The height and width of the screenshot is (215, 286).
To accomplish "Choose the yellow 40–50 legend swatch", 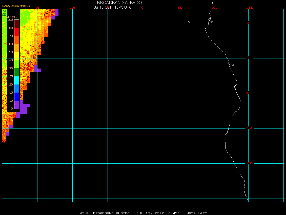I will tap(17, 56).
